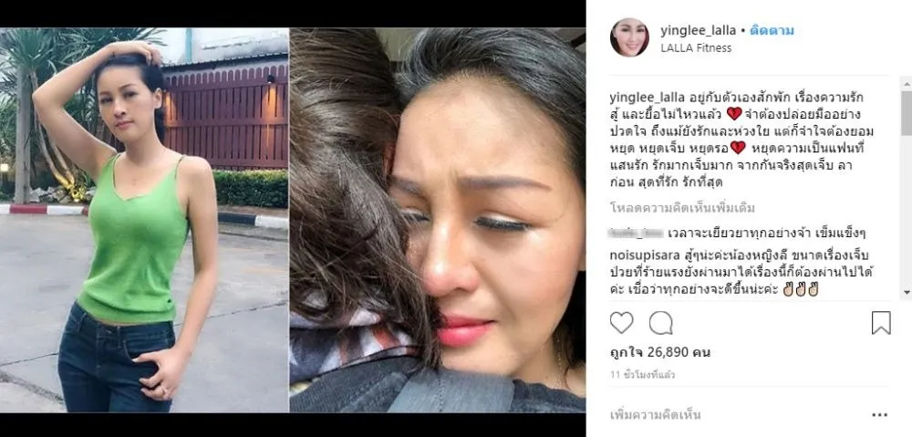Open the blurred commenter's username
912x437 pixels.
pos(637,234)
